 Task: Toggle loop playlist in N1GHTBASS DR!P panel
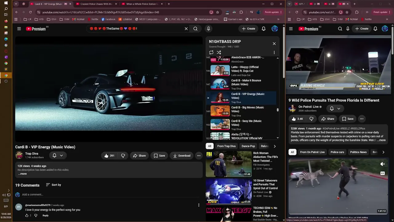click(x=211, y=52)
